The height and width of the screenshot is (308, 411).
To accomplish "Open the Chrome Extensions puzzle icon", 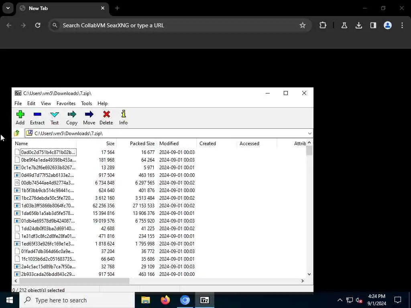I will tap(323, 25).
